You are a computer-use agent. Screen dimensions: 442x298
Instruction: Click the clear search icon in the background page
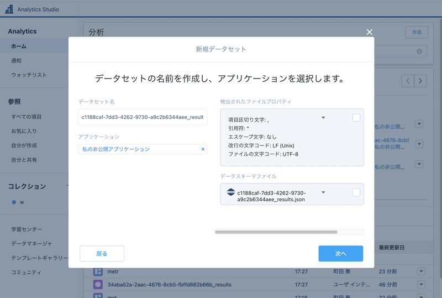(419, 51)
